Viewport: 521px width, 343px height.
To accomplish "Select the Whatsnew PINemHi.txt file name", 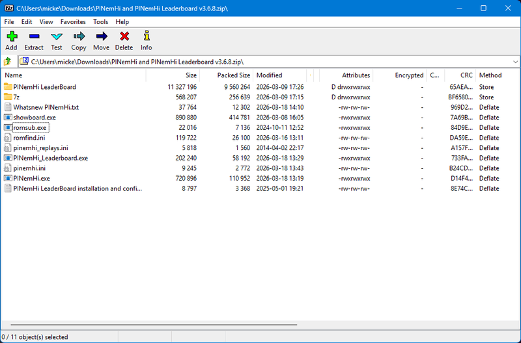I will (x=46, y=107).
